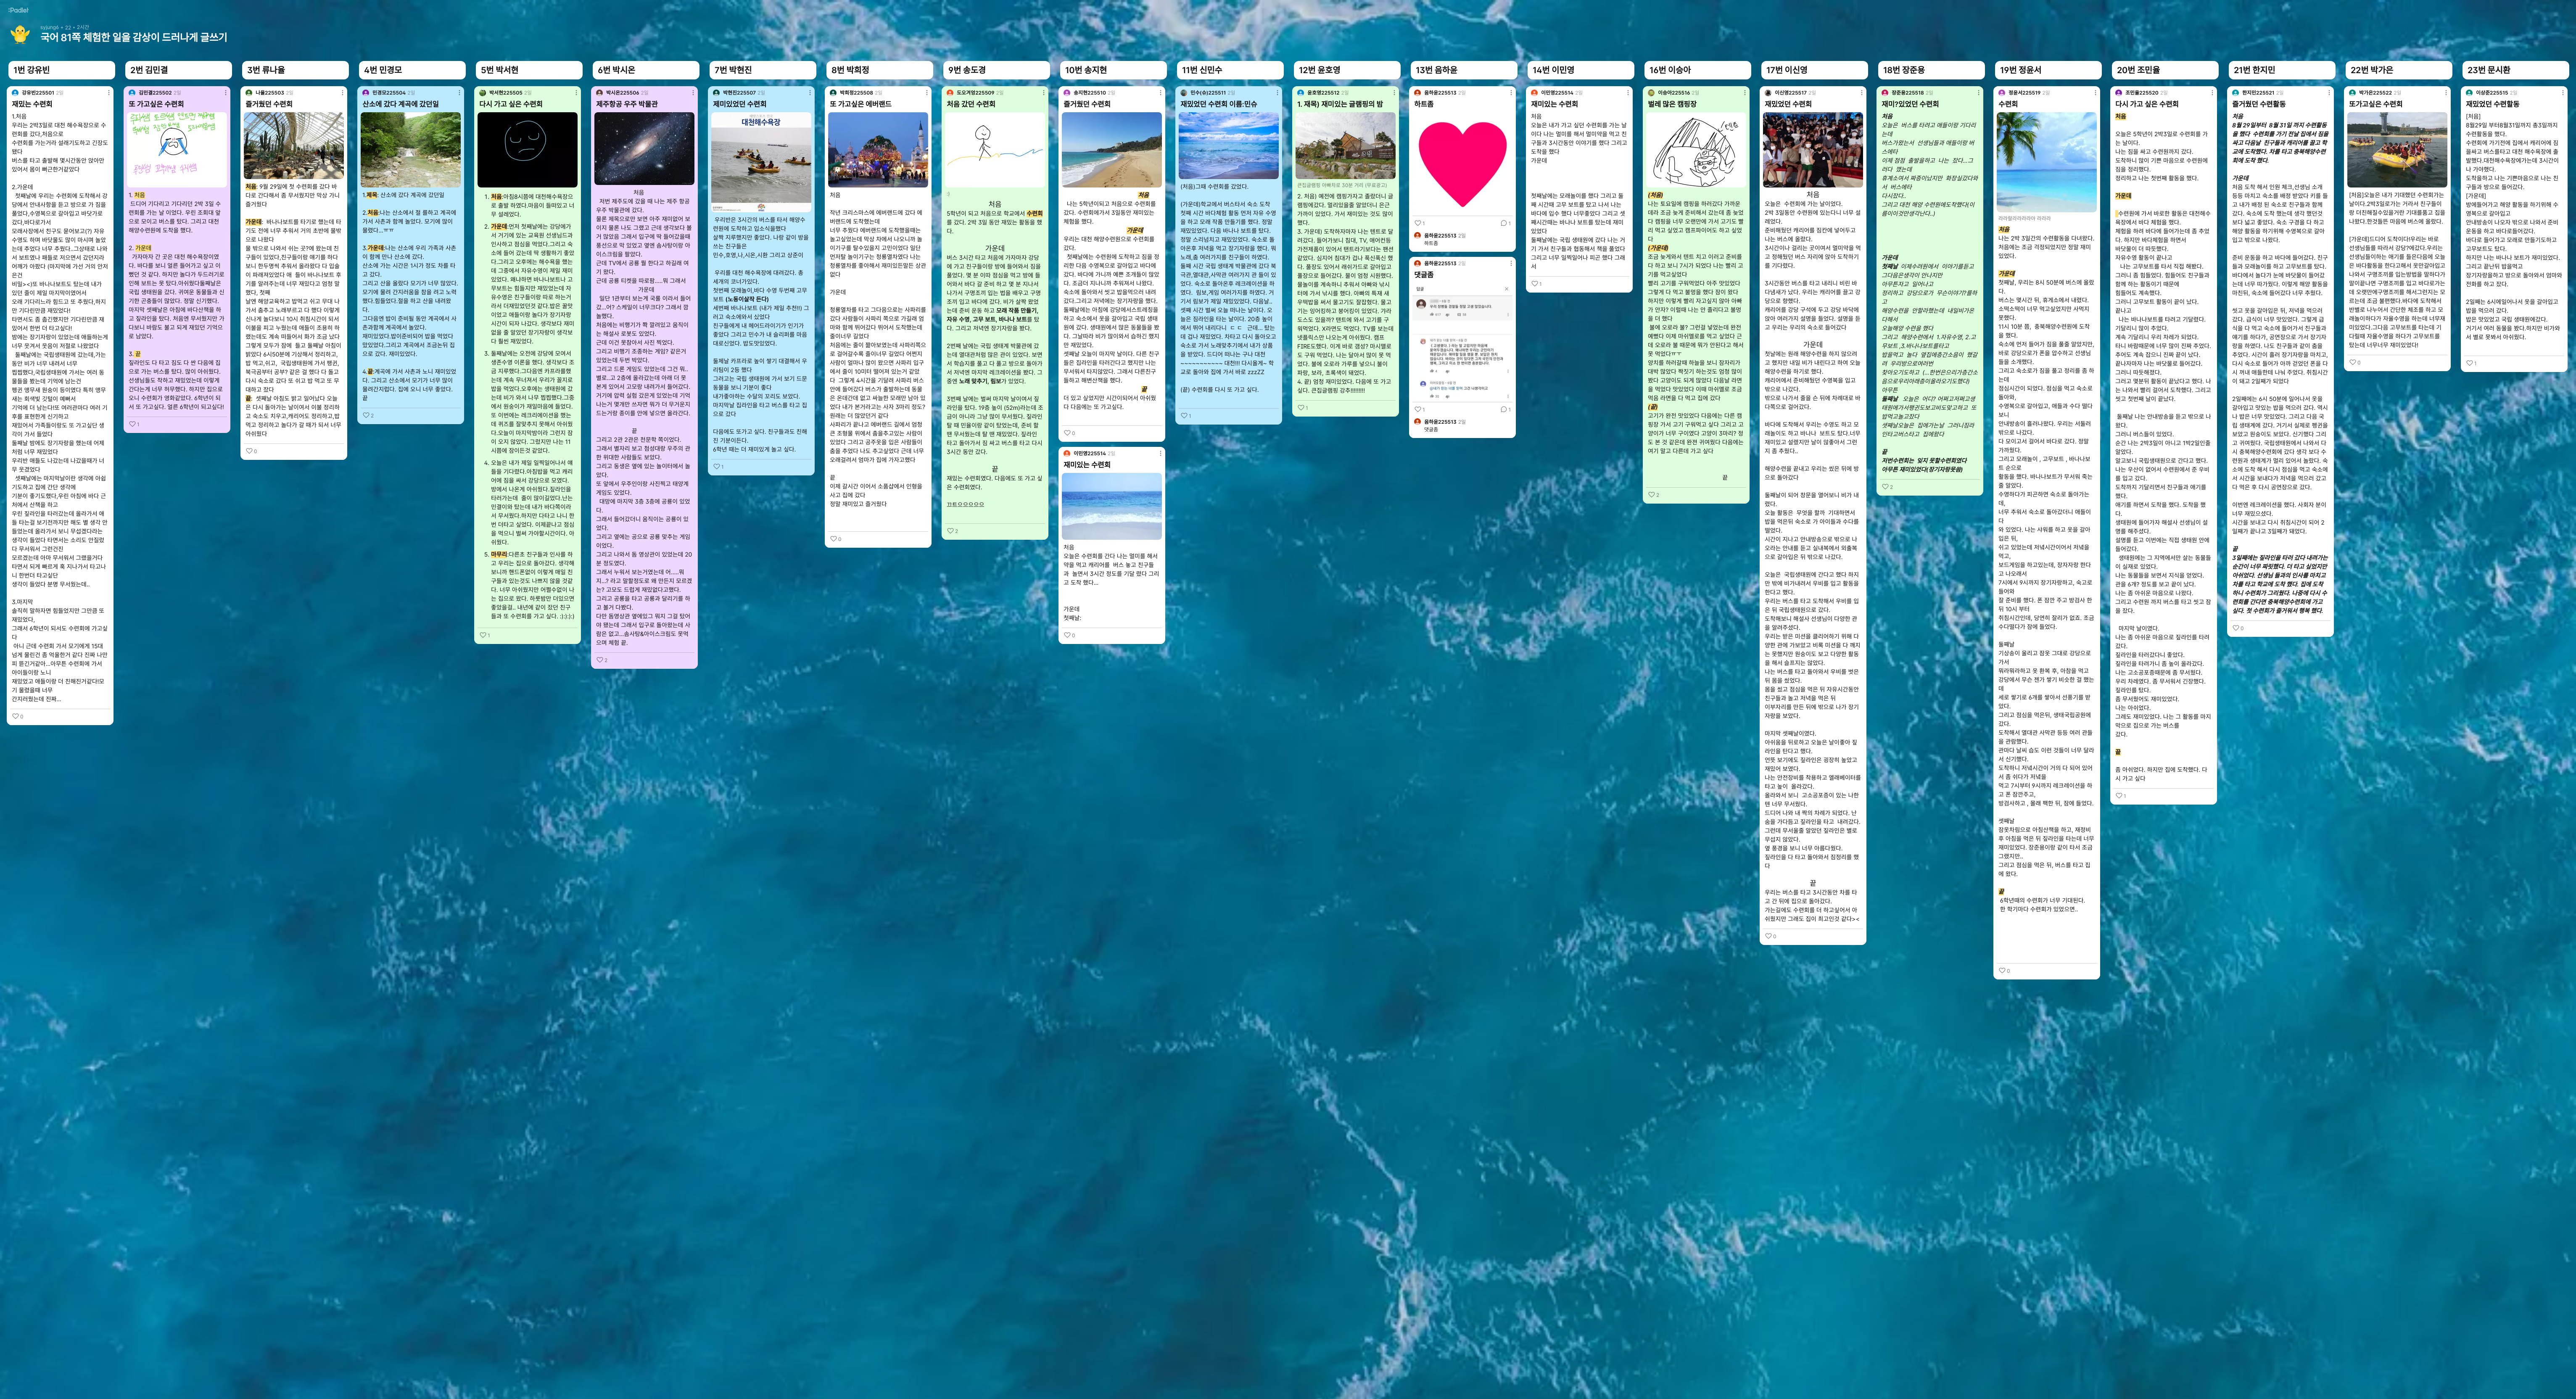Click the Padlet logo
Screen dimensions: 2576x1399
point(18,10)
